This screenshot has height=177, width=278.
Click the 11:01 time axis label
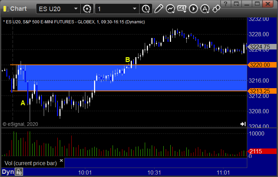click(223, 172)
